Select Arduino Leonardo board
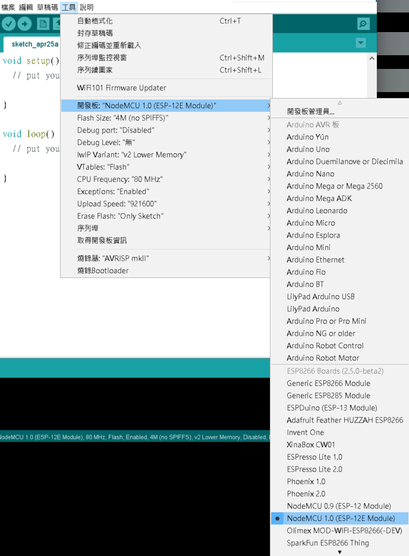 pyautogui.click(x=339, y=211)
